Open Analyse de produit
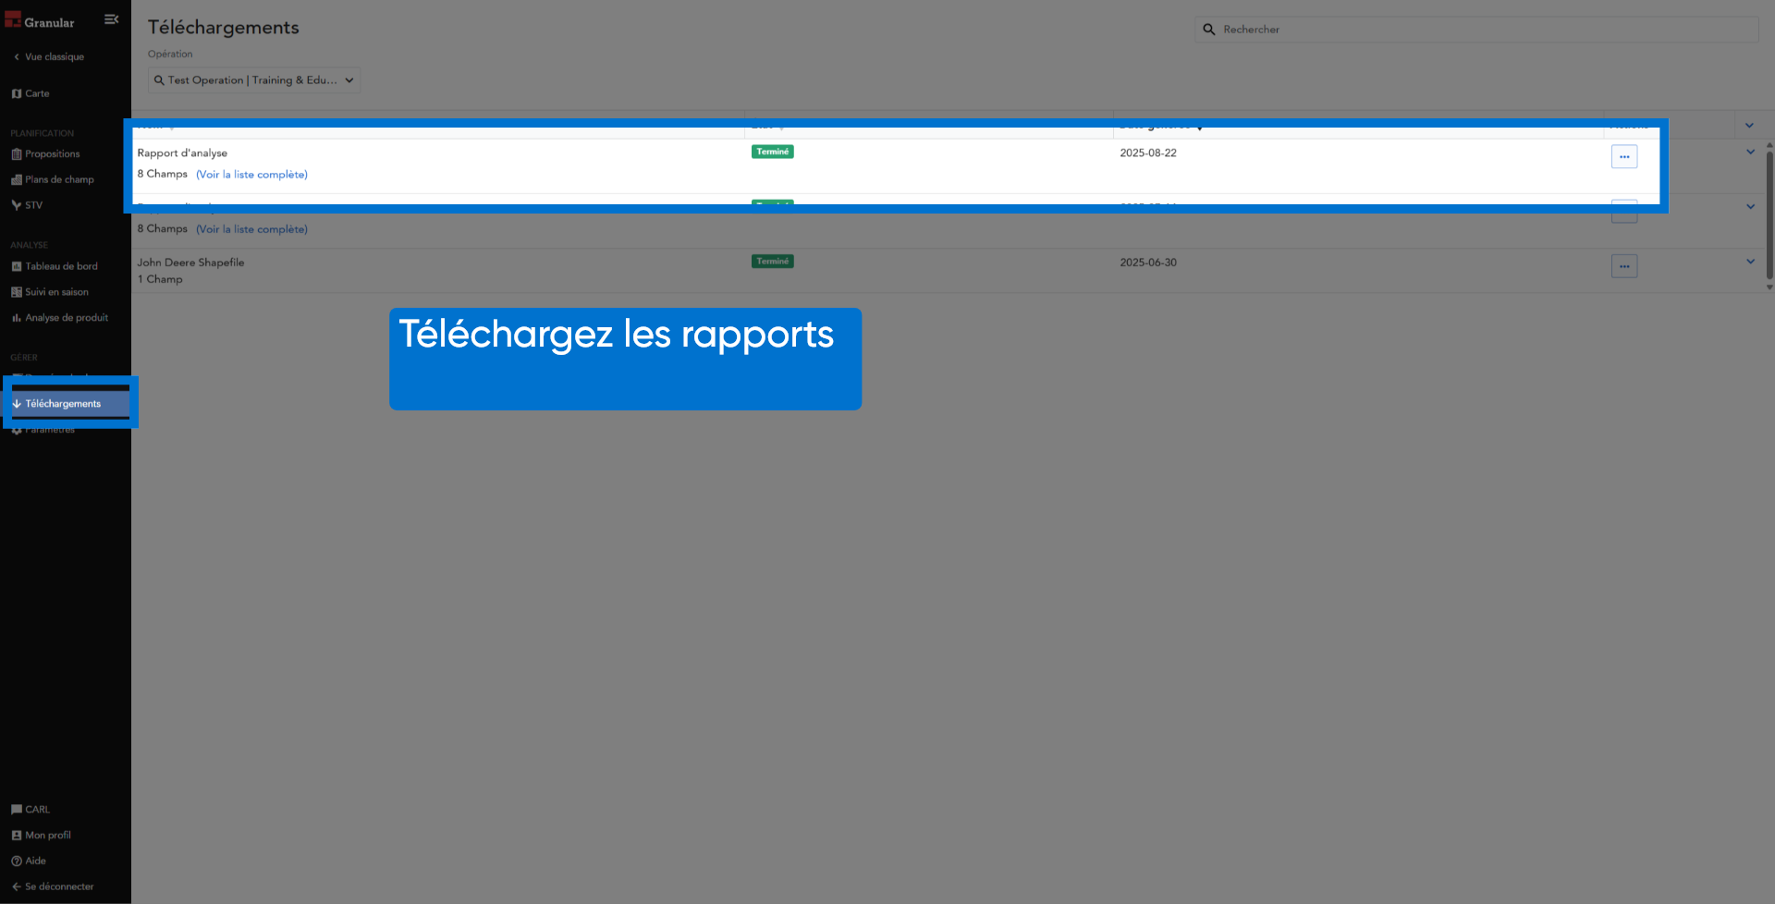The height and width of the screenshot is (904, 1775). click(x=60, y=318)
